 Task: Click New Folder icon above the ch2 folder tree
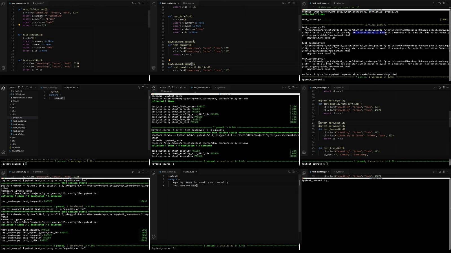23,88
